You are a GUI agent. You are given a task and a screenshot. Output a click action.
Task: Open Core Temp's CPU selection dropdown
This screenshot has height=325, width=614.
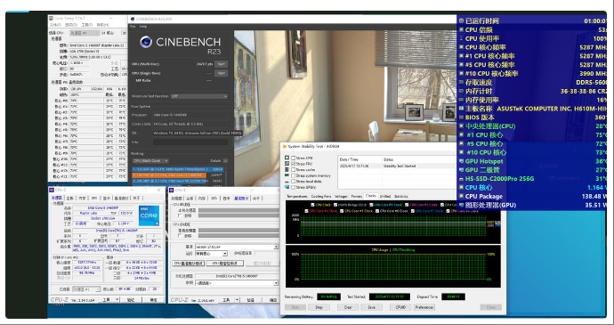(85, 33)
